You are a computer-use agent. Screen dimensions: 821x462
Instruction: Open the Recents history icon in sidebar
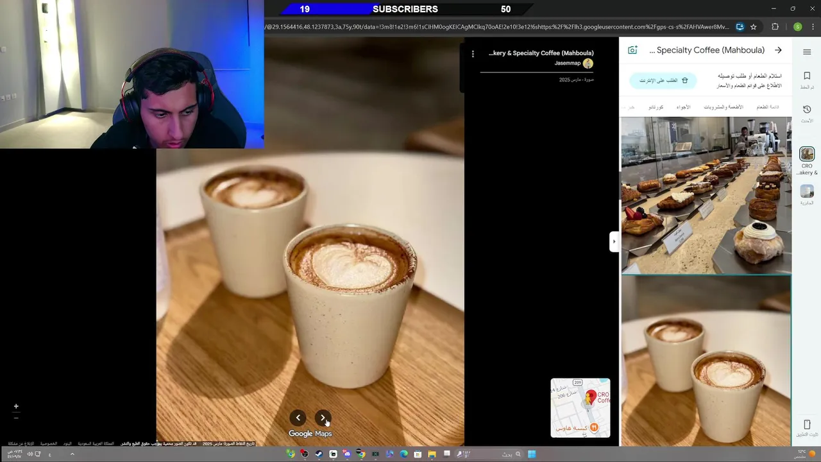807,110
